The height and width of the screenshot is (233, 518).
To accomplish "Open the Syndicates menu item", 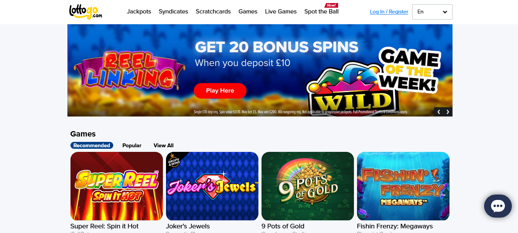I will tap(173, 12).
